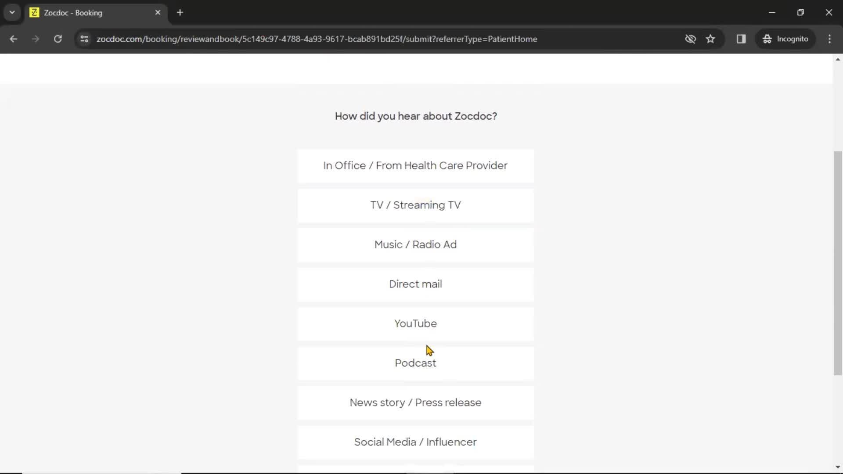Select 'YouTube' as referral source
Viewport: 843px width, 474px height.
(416, 323)
